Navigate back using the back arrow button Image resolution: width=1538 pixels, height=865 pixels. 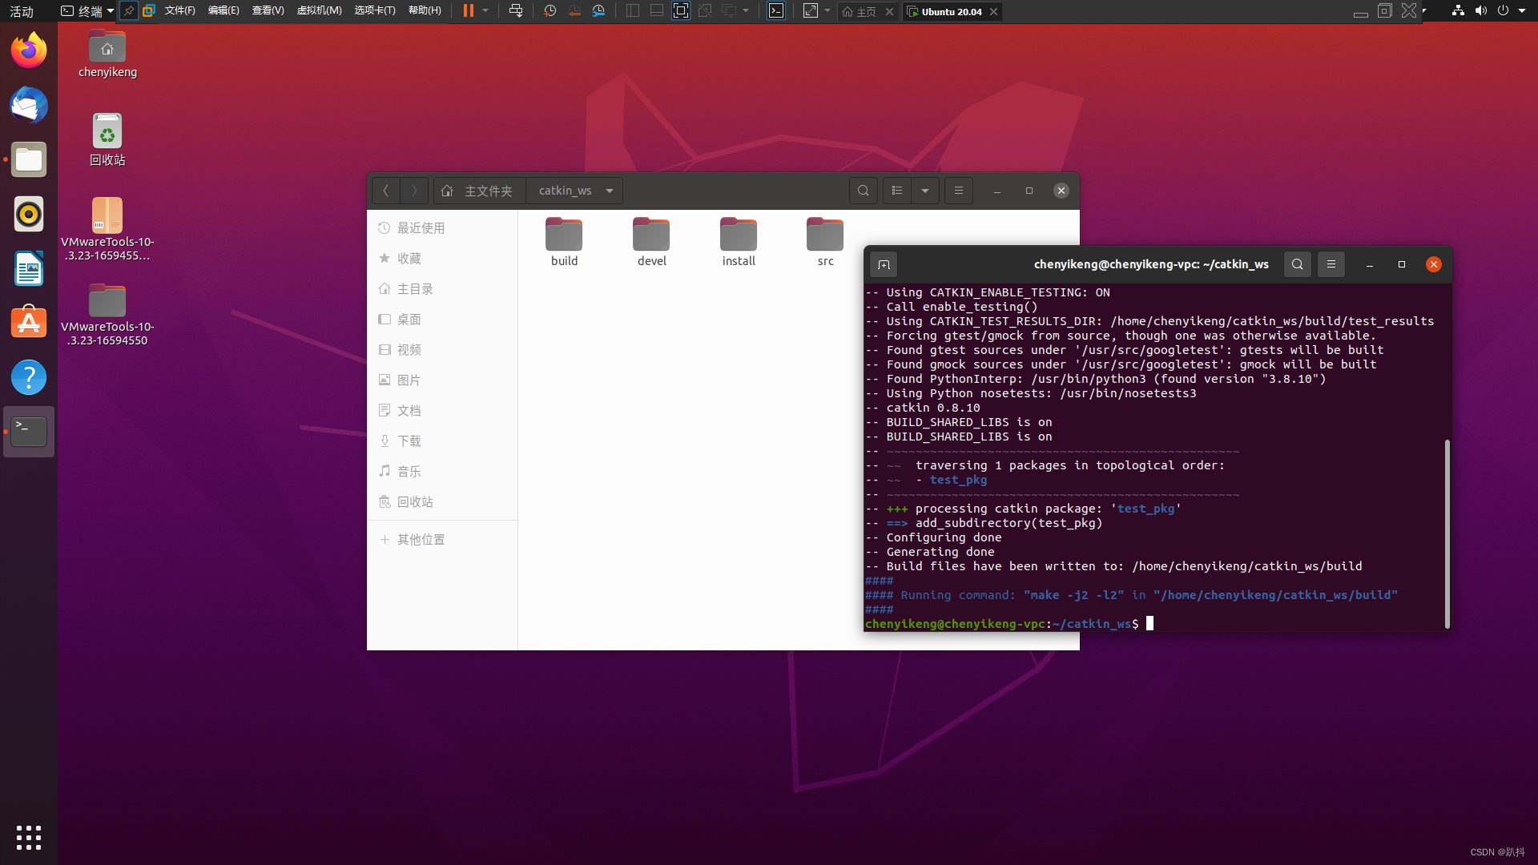[x=384, y=190]
